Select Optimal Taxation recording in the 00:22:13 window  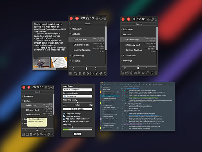pos(87,50)
